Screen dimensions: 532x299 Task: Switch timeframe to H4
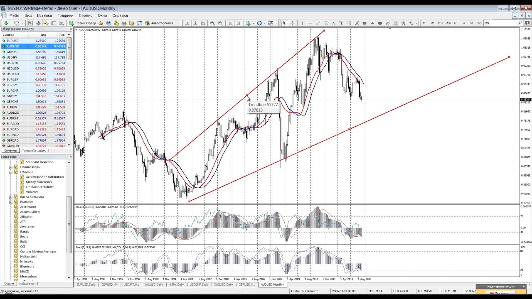[463, 23]
